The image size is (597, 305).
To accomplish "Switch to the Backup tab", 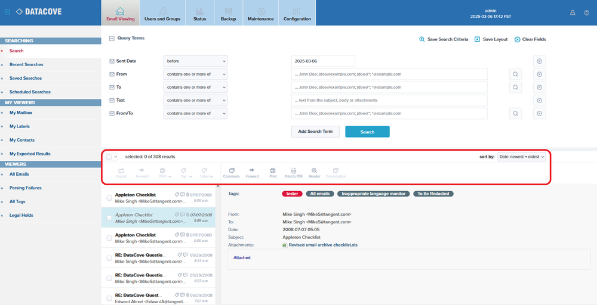I will pos(229,13).
